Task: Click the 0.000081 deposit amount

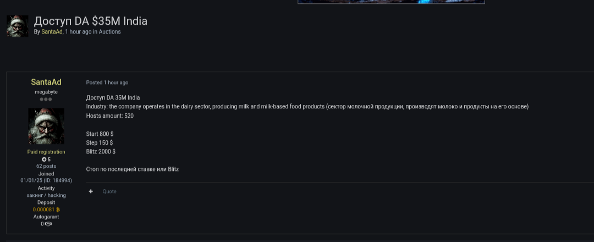Action: (43, 210)
